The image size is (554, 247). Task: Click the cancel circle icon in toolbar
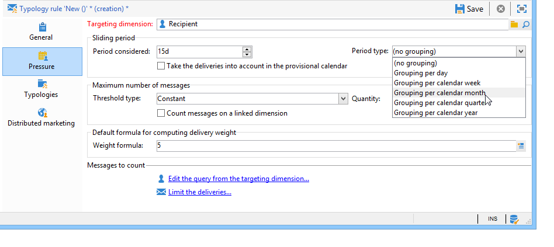[x=500, y=9]
